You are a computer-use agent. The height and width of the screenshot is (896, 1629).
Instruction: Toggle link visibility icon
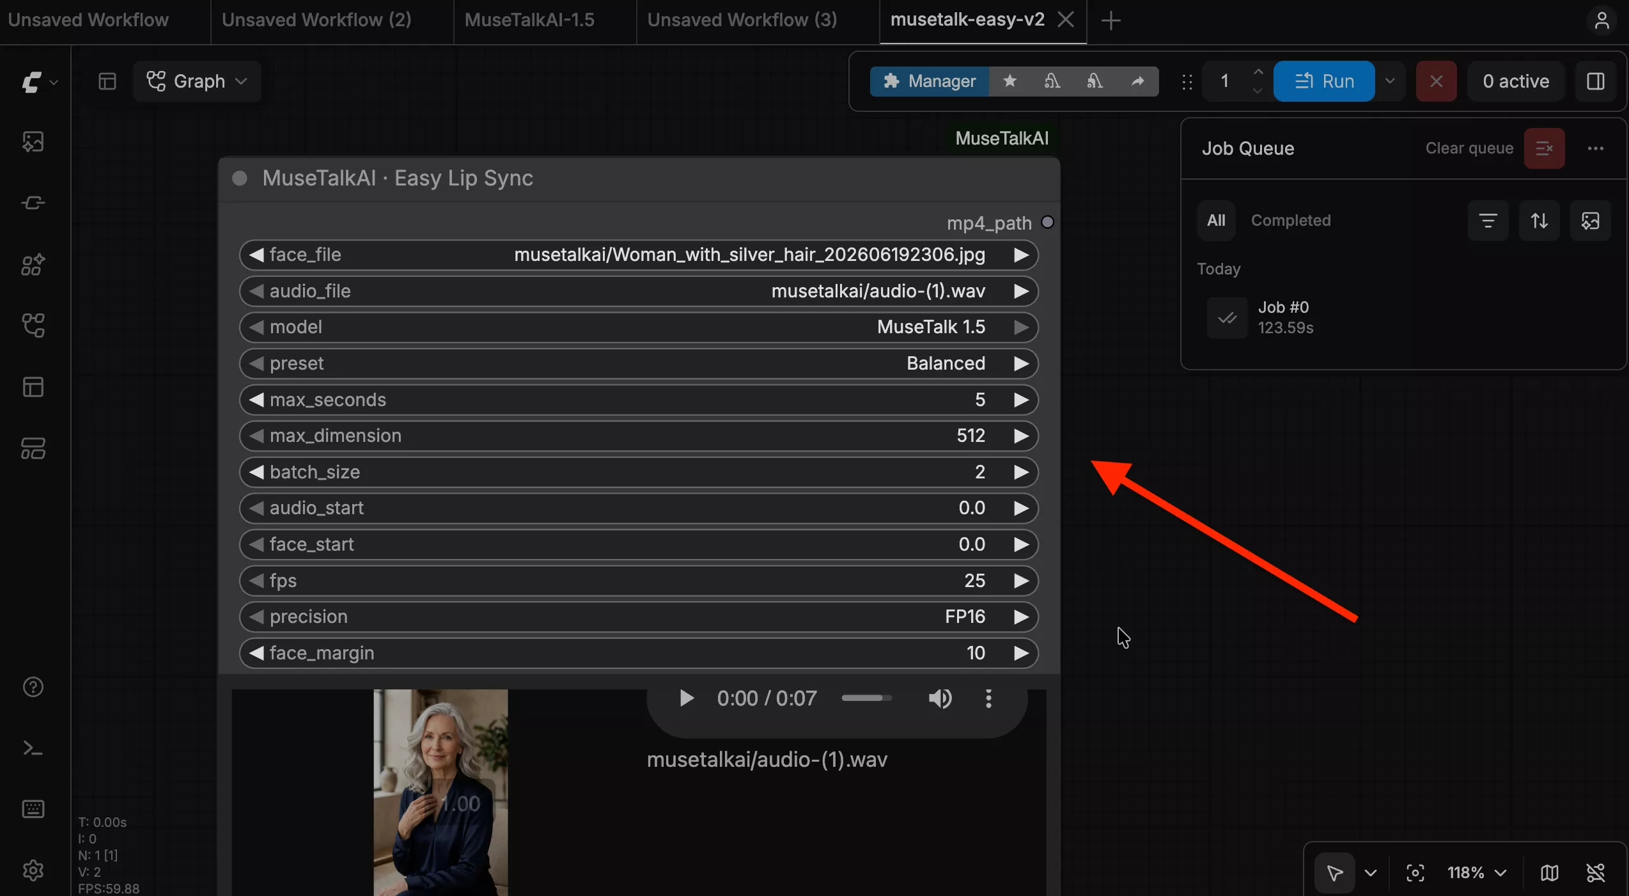pos(1595,873)
